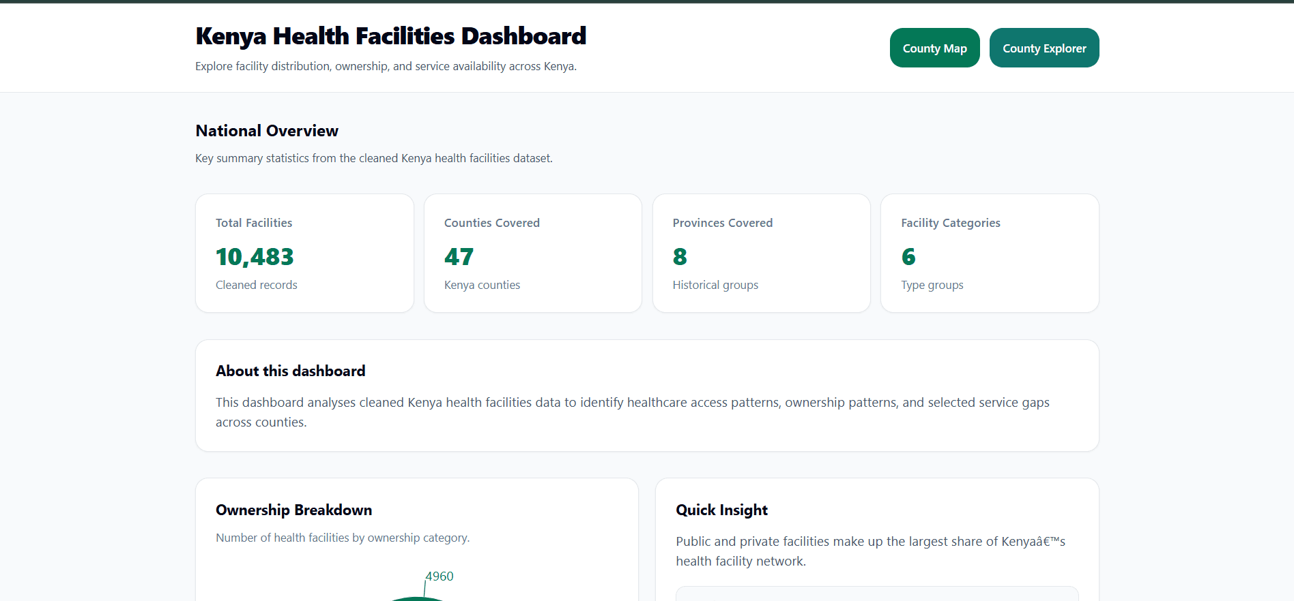Click the Counties Covered label

pos(492,223)
